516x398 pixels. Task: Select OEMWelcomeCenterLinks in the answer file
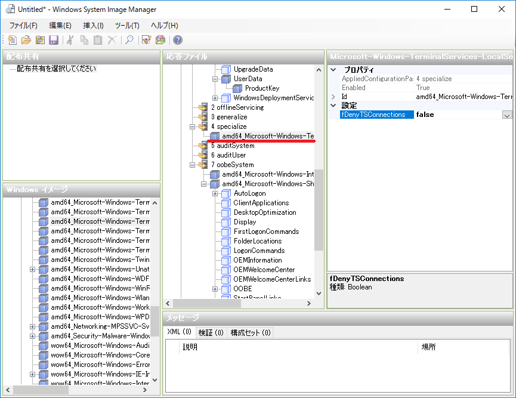click(x=272, y=279)
